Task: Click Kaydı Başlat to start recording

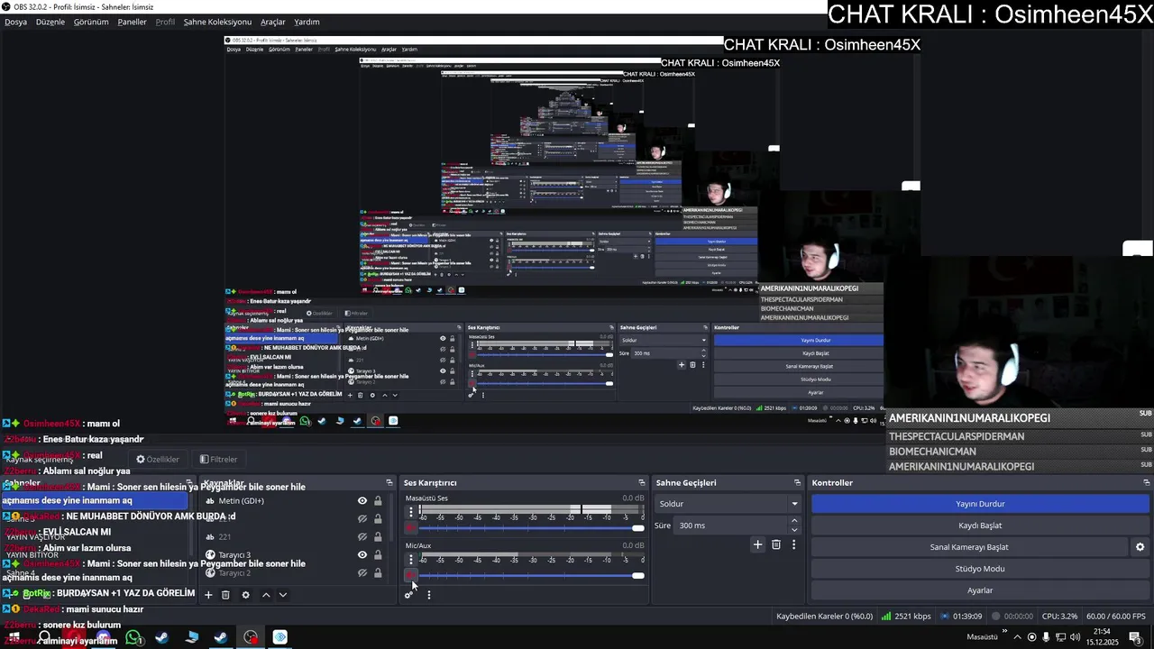Action: pos(980,526)
